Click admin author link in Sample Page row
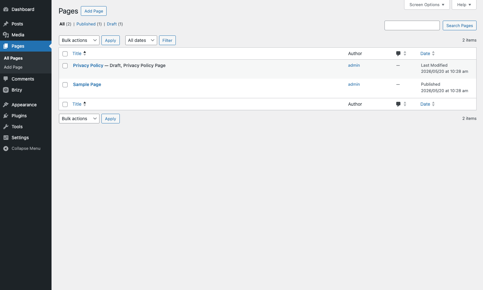 tap(354, 84)
